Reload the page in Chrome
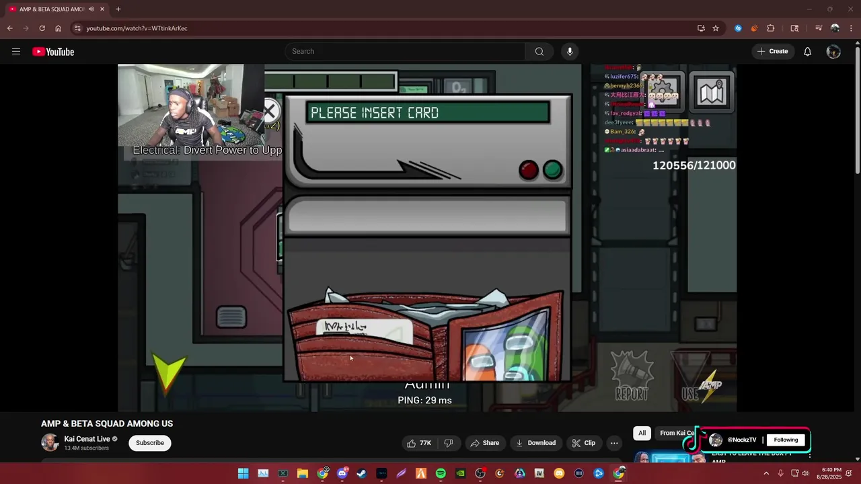Image resolution: width=861 pixels, height=484 pixels. pos(42,28)
